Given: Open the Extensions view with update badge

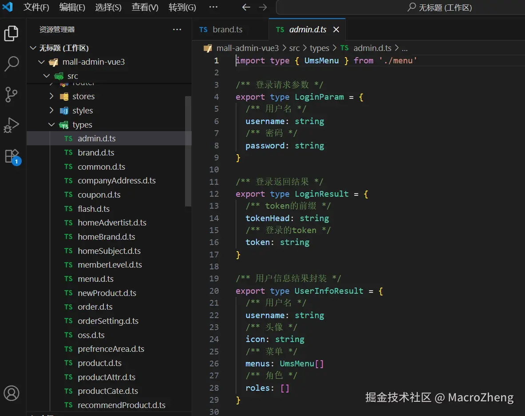Looking at the screenshot, I should click(12, 156).
